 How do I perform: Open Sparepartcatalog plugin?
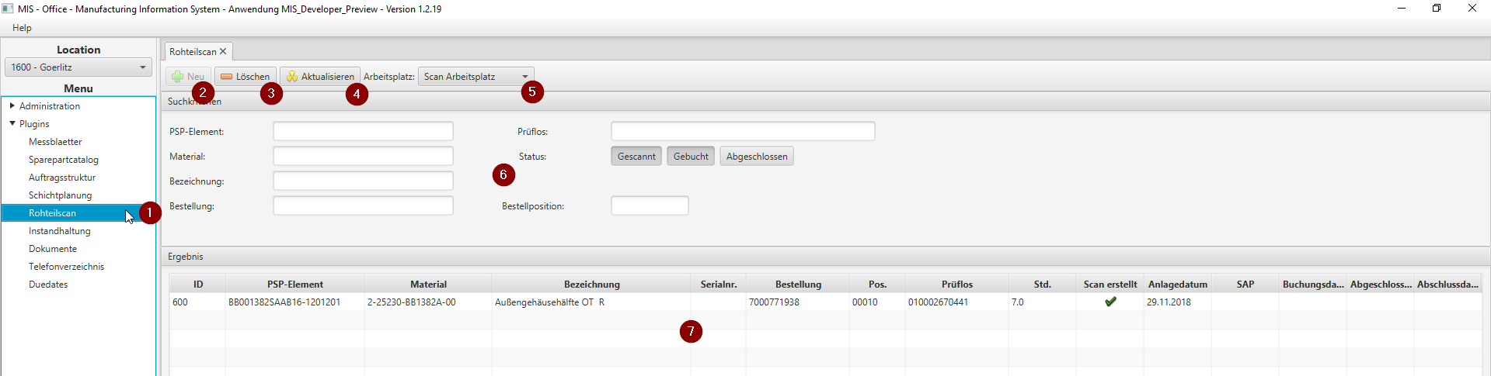[64, 160]
